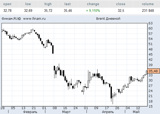Viewport: 160px width, 114px height.
Task: Click the Март month label on timeline
Action: (x=66, y=112)
